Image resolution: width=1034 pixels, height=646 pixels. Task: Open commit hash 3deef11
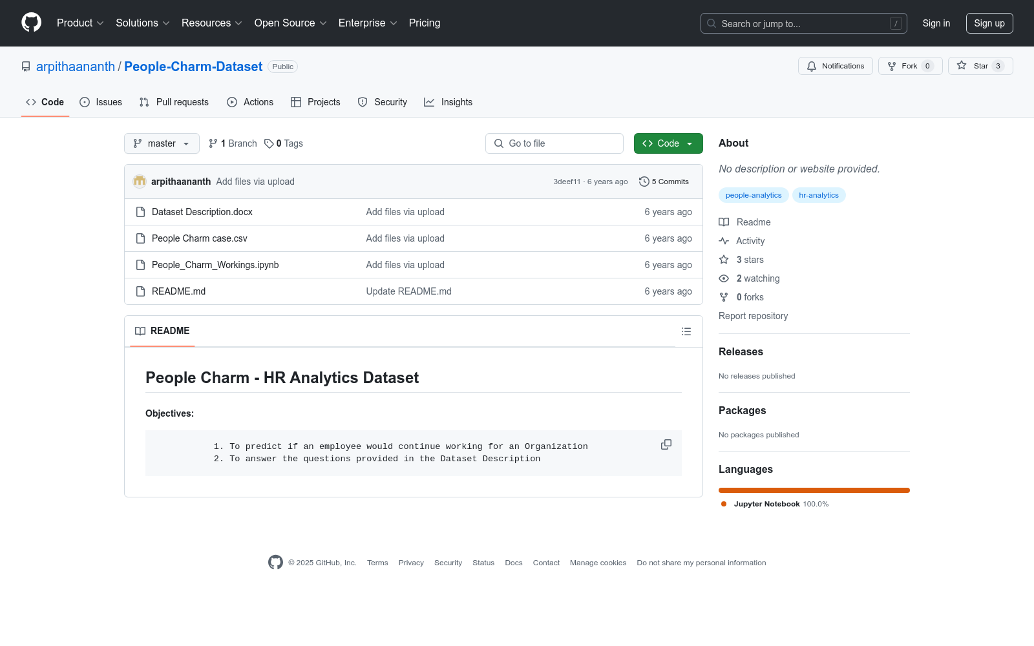click(x=567, y=182)
